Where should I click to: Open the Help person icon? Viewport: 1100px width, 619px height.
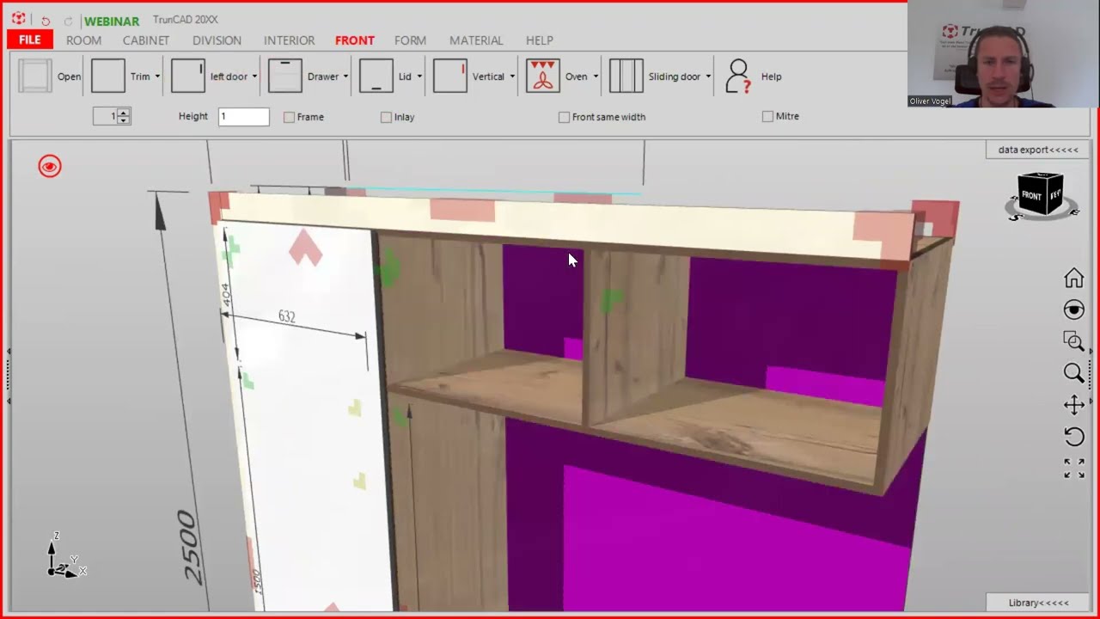click(738, 76)
